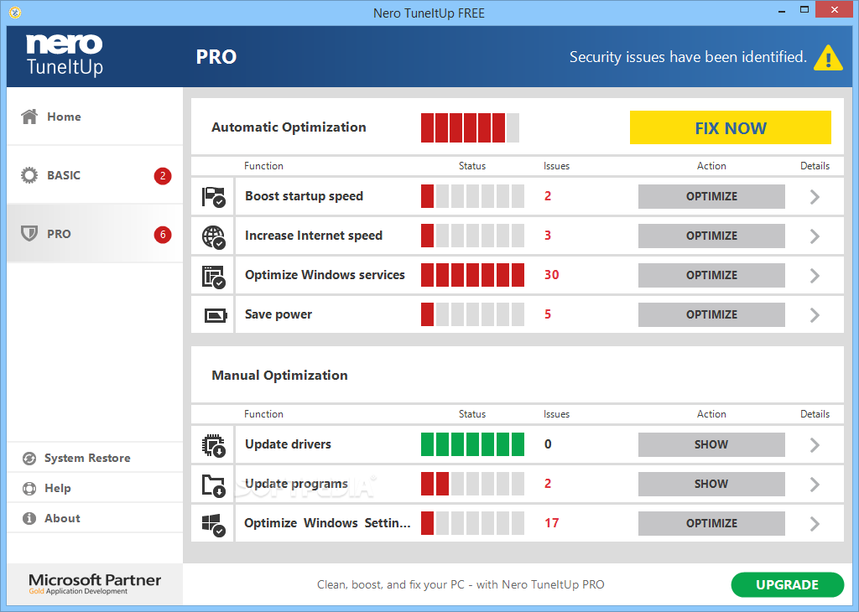Click the green Update drivers status bar

pyautogui.click(x=472, y=444)
